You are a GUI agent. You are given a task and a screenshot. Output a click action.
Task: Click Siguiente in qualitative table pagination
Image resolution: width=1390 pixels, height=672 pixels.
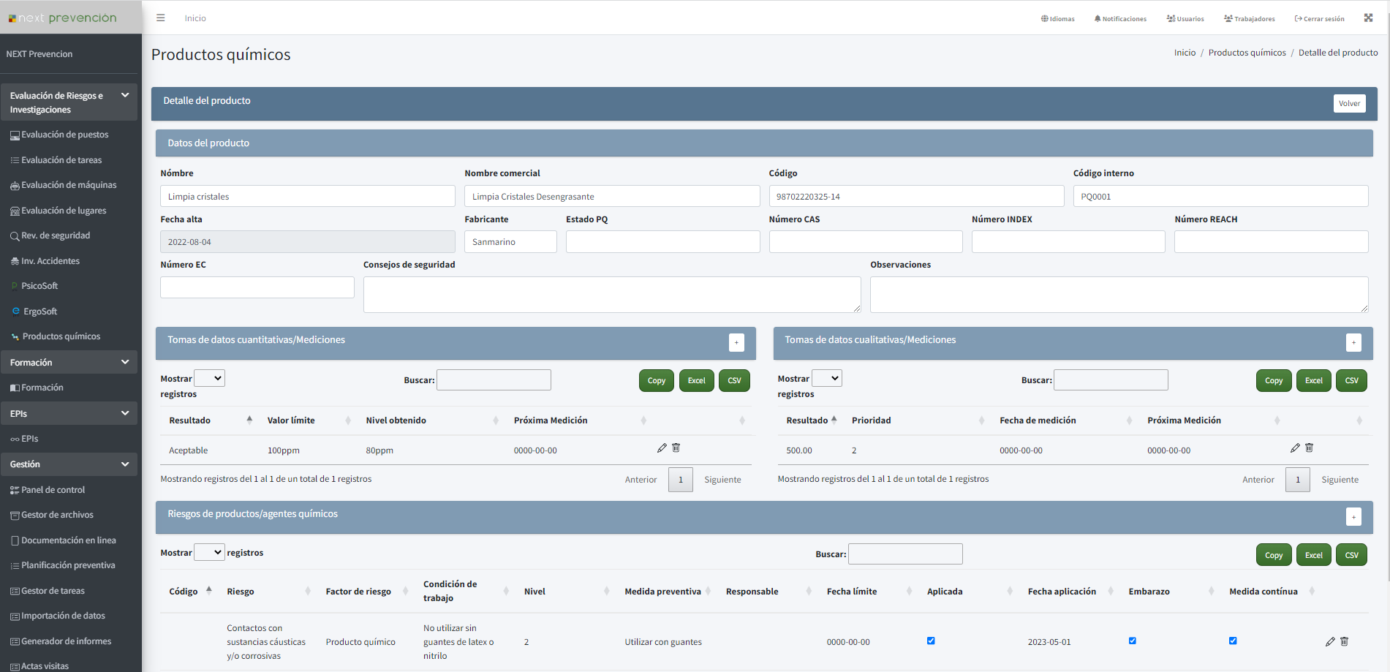[x=1340, y=480]
